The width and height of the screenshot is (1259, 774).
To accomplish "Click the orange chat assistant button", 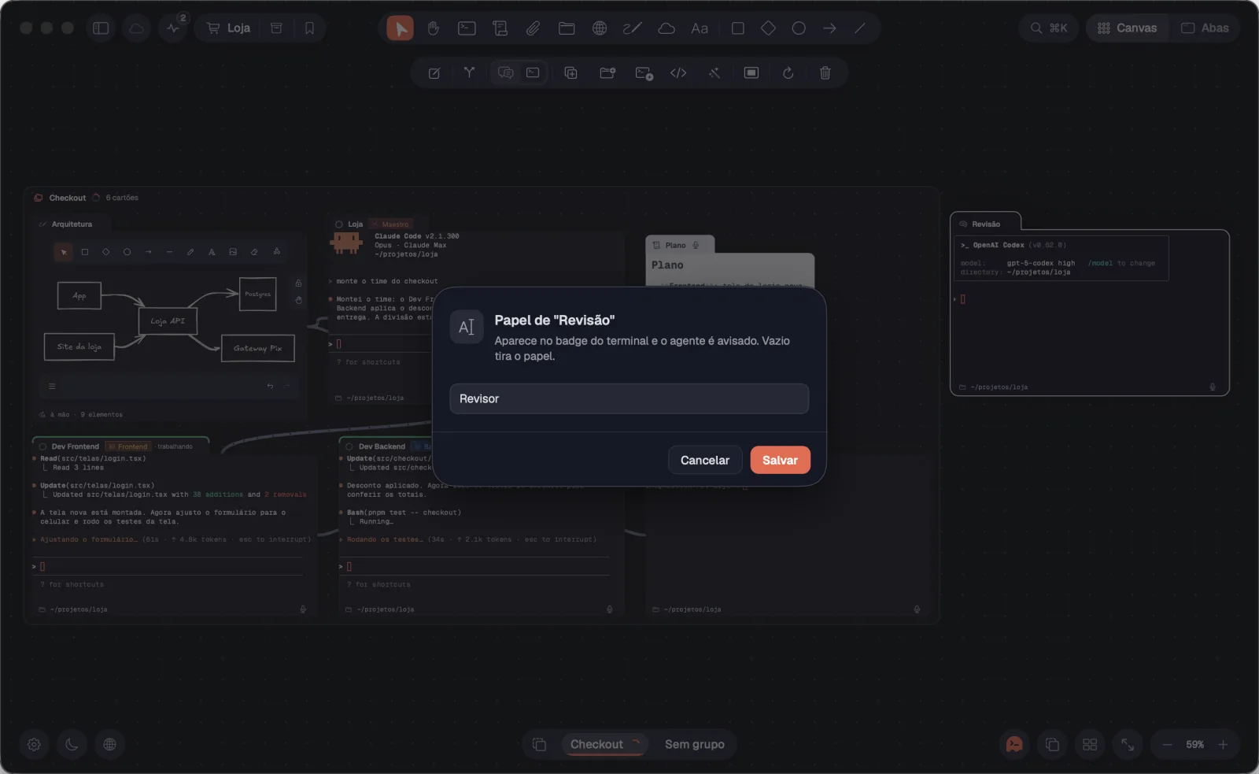I will pyautogui.click(x=1014, y=744).
